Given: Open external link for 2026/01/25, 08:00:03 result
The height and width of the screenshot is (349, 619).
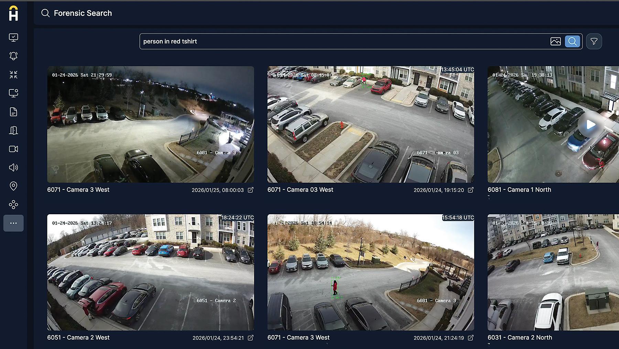Looking at the screenshot, I should [x=251, y=190].
